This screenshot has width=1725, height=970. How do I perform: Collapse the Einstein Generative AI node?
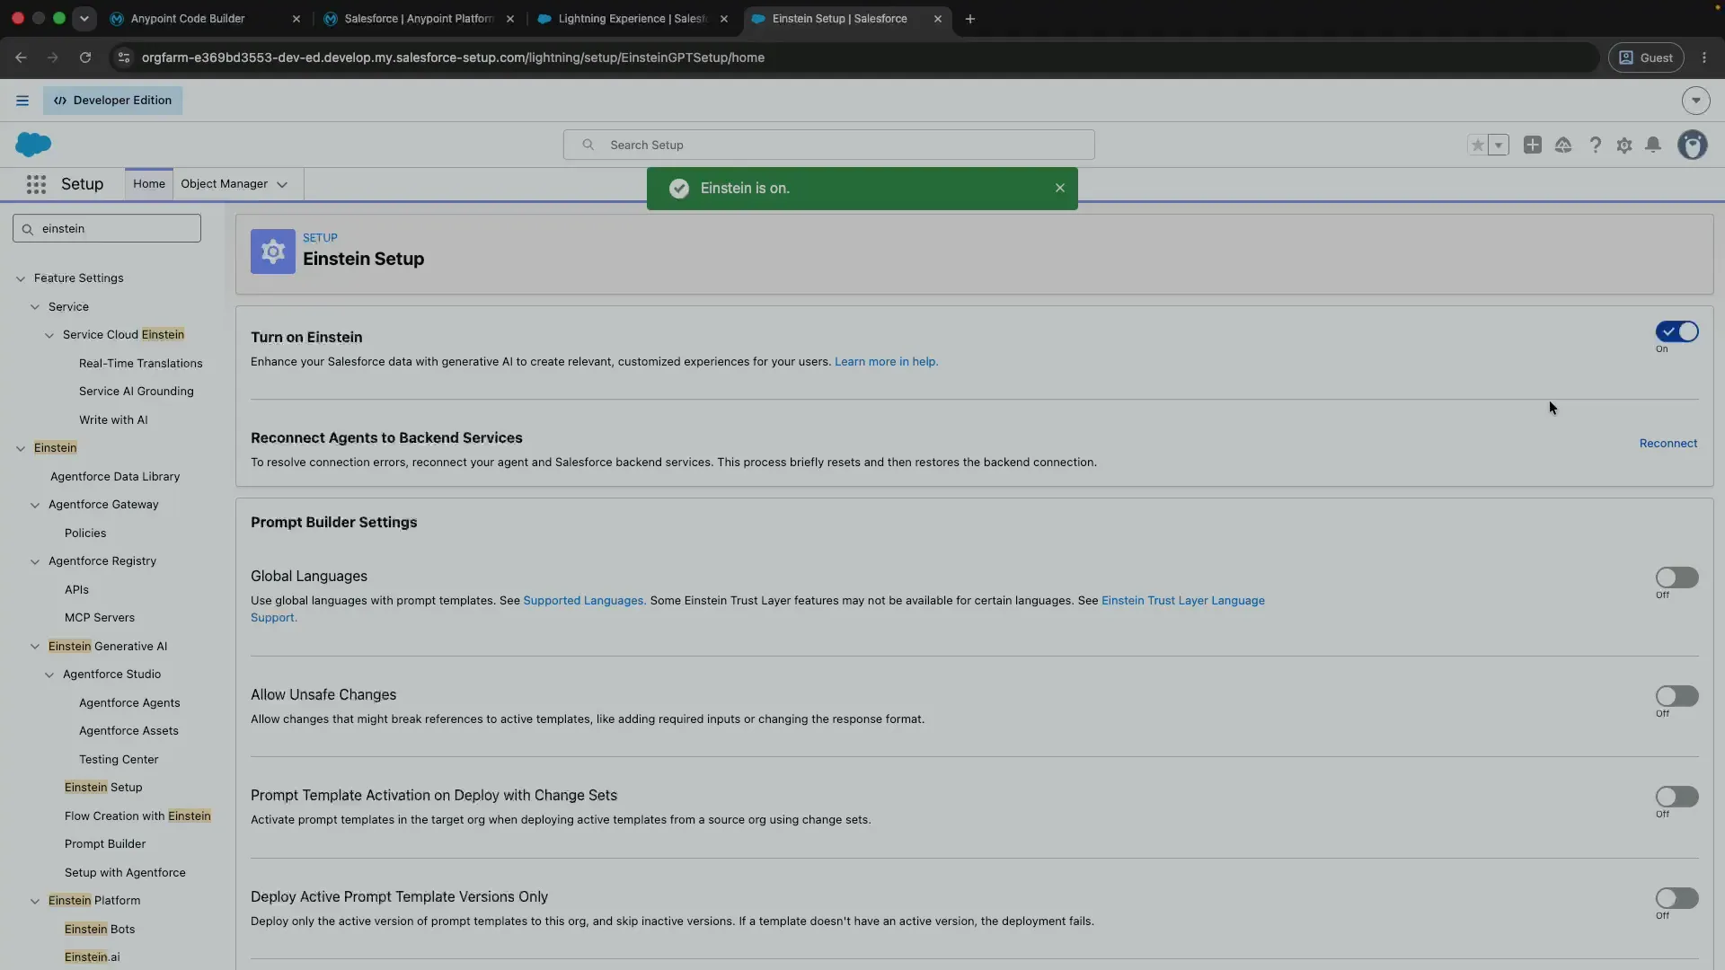coord(35,647)
